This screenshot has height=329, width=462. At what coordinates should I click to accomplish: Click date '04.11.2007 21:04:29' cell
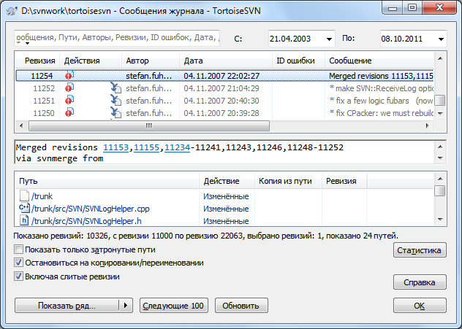(221, 88)
